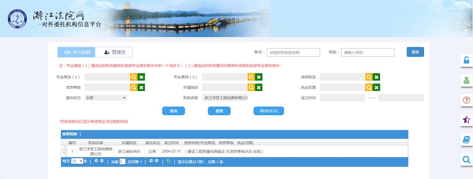The width and height of the screenshot is (473, 179).
Task: Go to last page in pagination bar
Action: [156, 161]
